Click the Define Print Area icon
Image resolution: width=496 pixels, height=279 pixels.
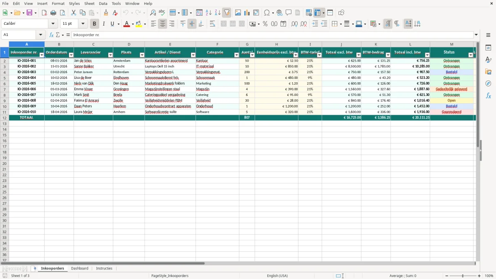pyautogui.click(x=309, y=13)
